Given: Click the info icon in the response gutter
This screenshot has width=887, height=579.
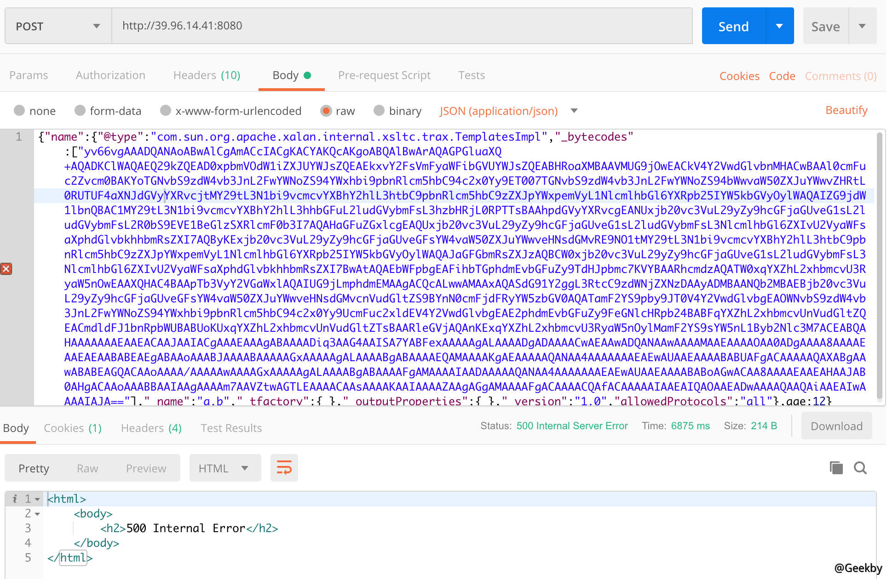Looking at the screenshot, I should tap(14, 499).
